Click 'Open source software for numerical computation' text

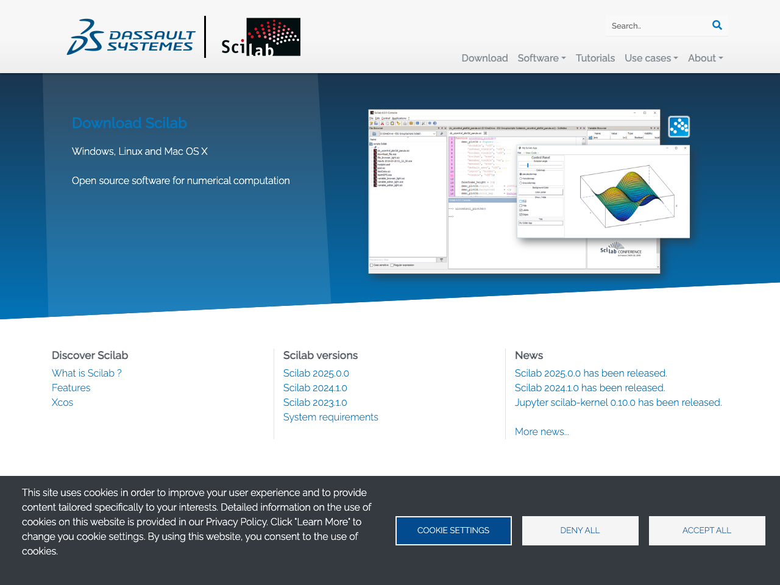pyautogui.click(x=181, y=180)
